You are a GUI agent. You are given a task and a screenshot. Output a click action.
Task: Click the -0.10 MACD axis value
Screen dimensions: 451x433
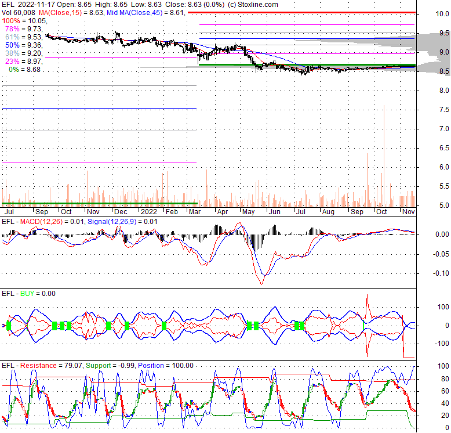(441, 273)
